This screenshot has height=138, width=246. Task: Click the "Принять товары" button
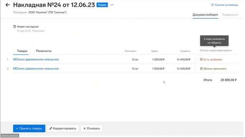click(29, 128)
